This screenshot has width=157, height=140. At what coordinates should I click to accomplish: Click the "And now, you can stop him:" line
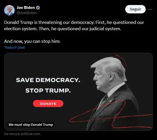[32, 41]
